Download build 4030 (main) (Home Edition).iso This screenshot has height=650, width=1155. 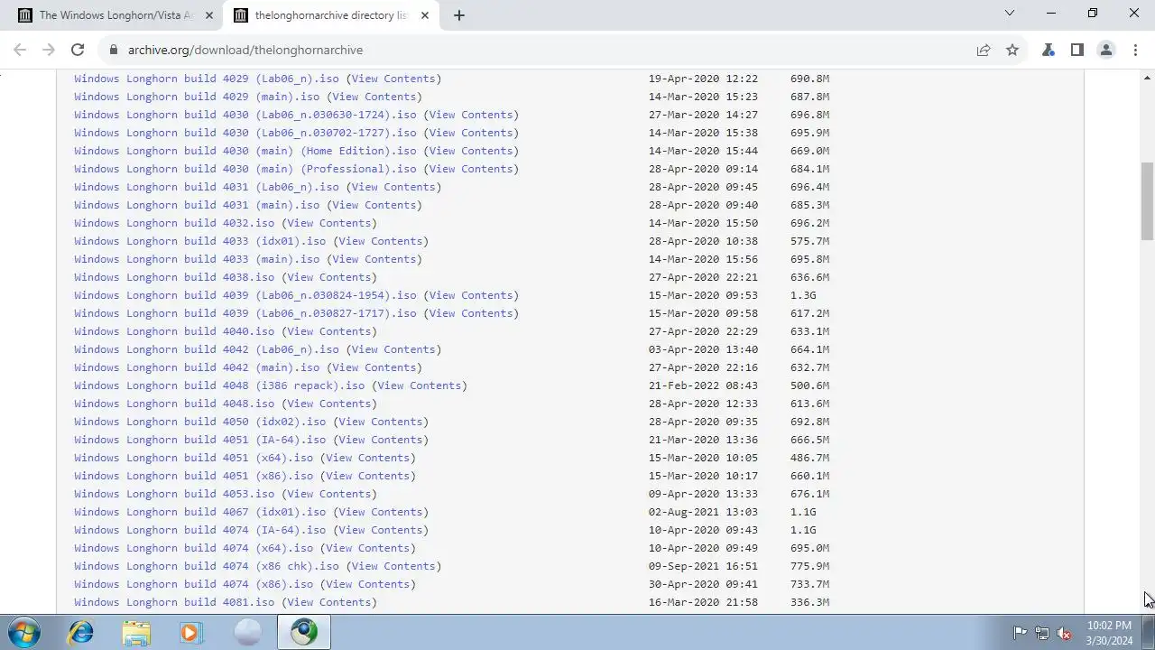(245, 151)
